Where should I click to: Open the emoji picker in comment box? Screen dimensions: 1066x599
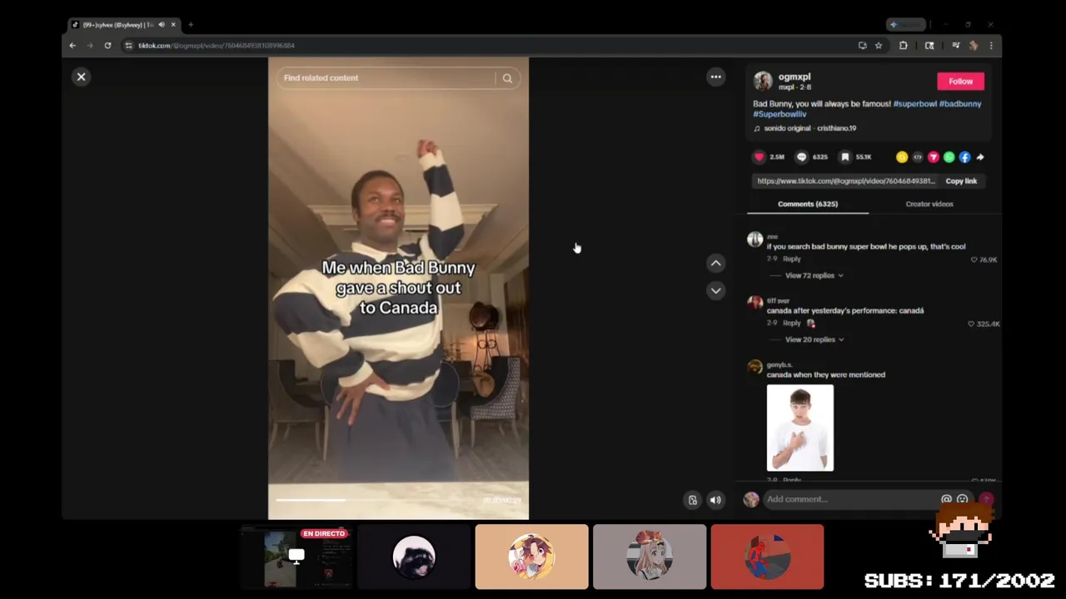pos(962,499)
